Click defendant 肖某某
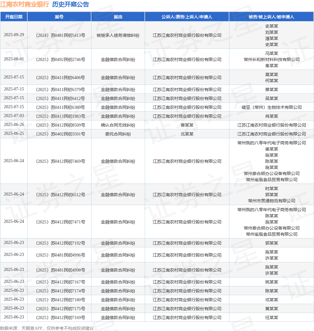The height and width of the screenshot is (331, 314). click(x=272, y=116)
